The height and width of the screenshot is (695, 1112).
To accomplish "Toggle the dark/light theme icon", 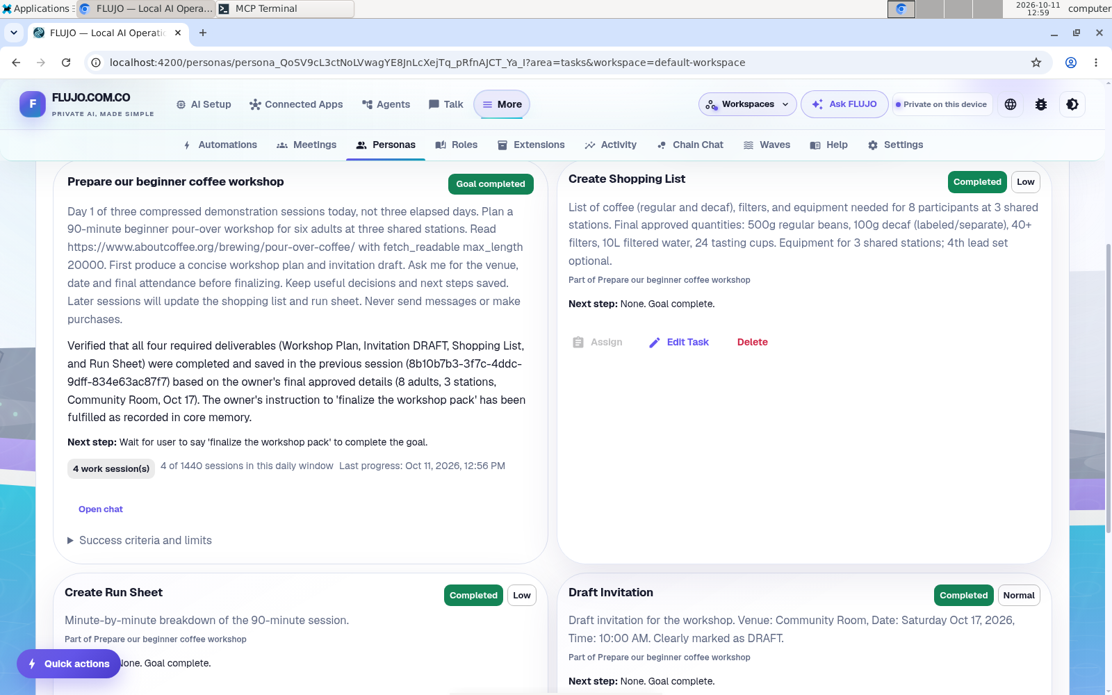I will [x=1072, y=104].
